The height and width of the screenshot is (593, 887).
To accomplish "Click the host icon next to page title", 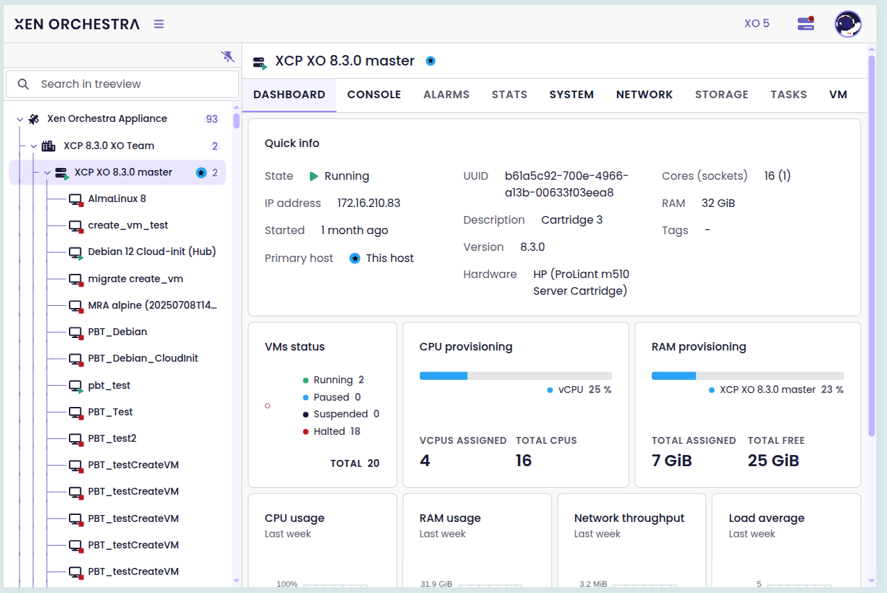I will pos(260,62).
